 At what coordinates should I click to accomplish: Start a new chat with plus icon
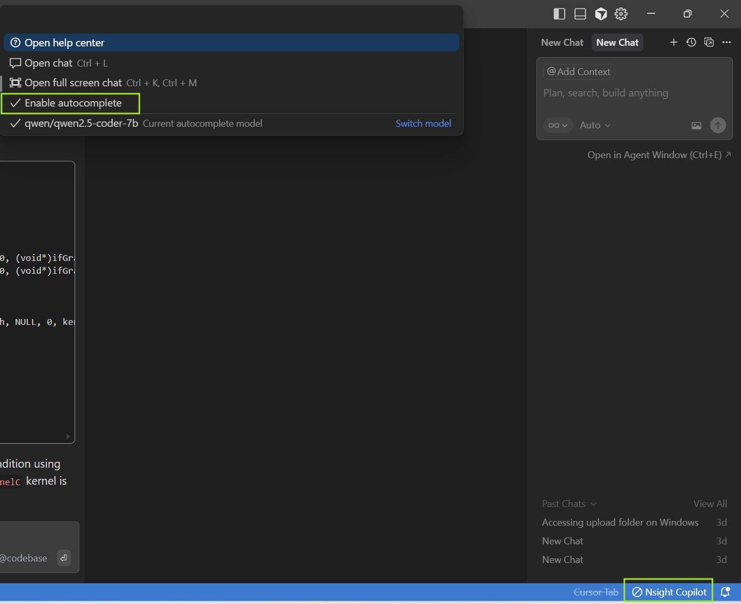tap(673, 43)
